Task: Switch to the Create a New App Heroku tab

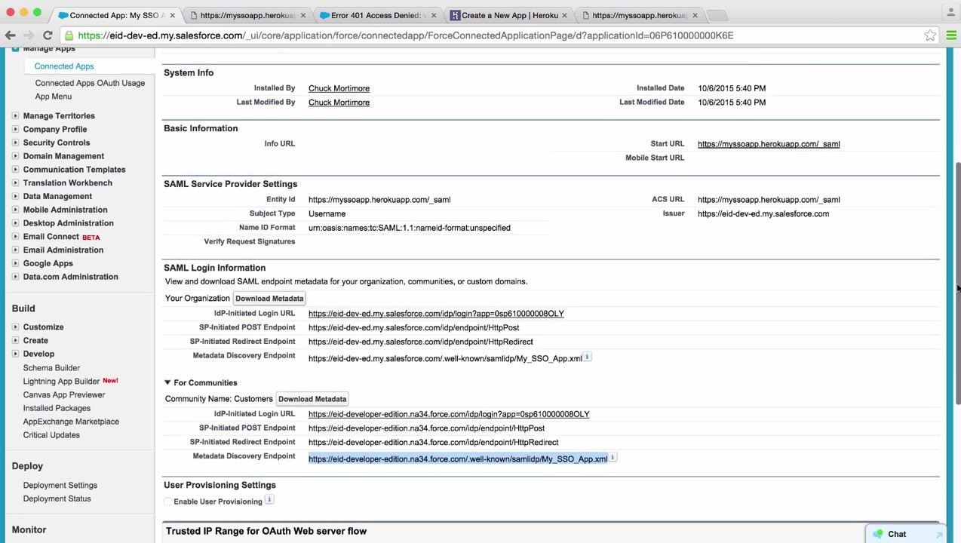Action: pos(509,15)
